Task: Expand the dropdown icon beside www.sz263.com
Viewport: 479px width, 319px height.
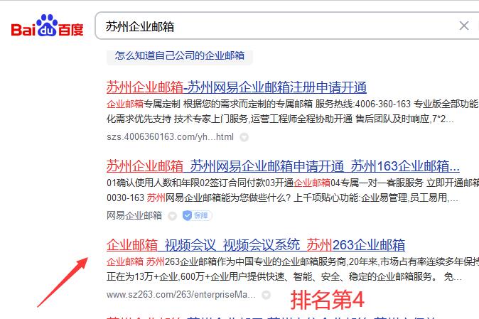Action: 267,295
